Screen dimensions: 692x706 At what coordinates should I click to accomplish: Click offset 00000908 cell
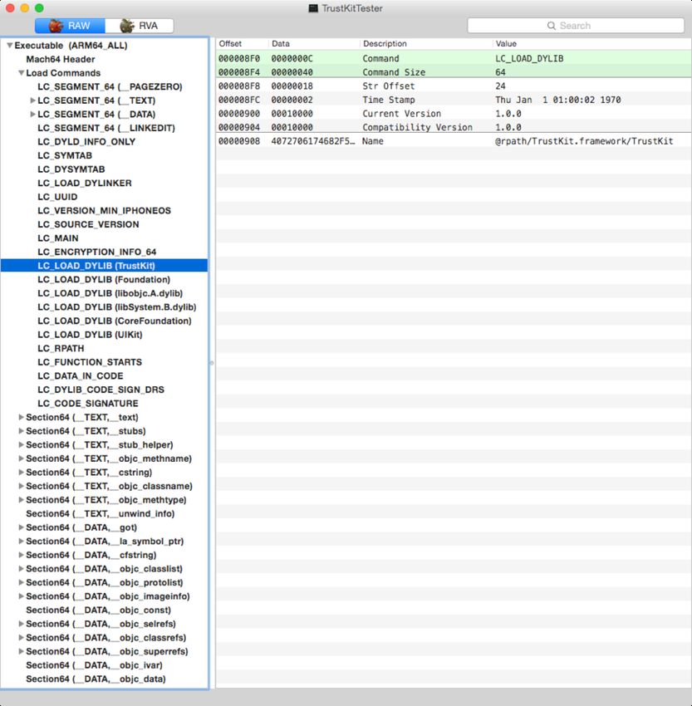[239, 141]
